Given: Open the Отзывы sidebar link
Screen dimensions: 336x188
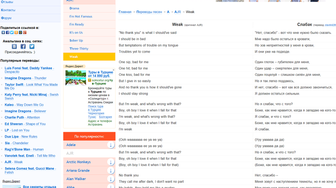Looking at the screenshot, I should (x=7, y=2).
